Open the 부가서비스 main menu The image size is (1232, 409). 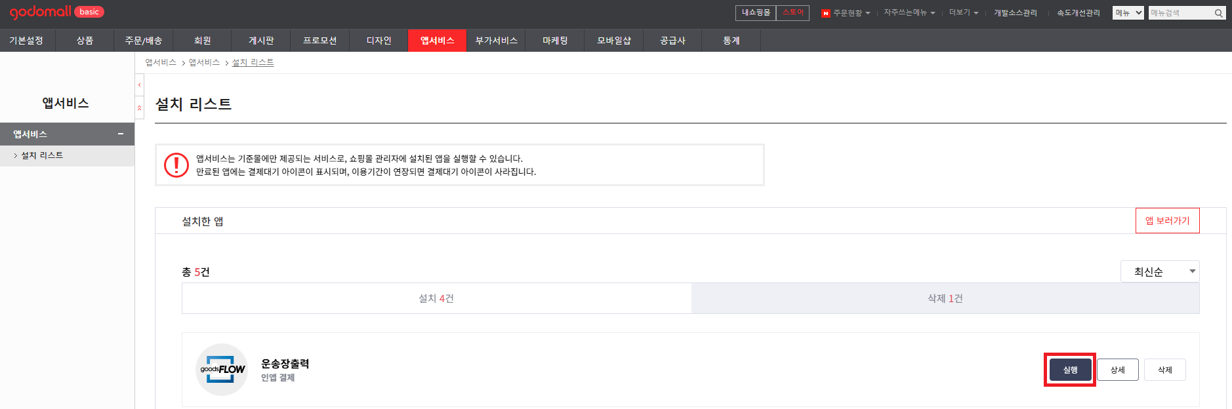pyautogui.click(x=496, y=41)
